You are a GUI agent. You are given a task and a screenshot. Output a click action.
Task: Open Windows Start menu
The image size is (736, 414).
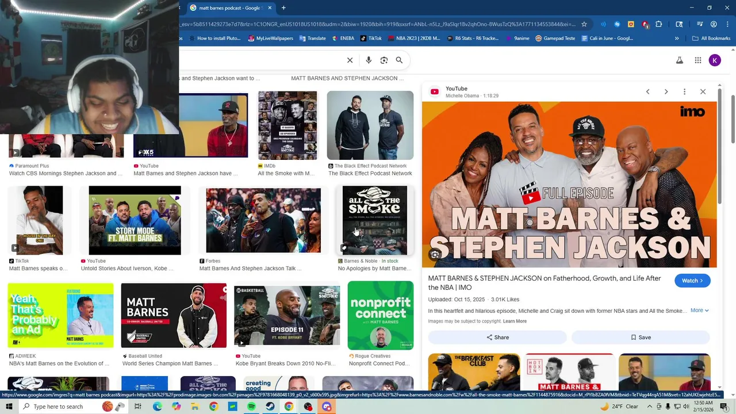pos(9,407)
